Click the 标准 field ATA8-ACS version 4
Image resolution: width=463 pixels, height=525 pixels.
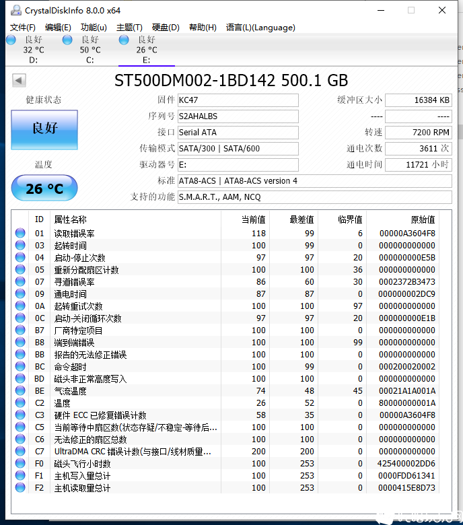point(315,181)
